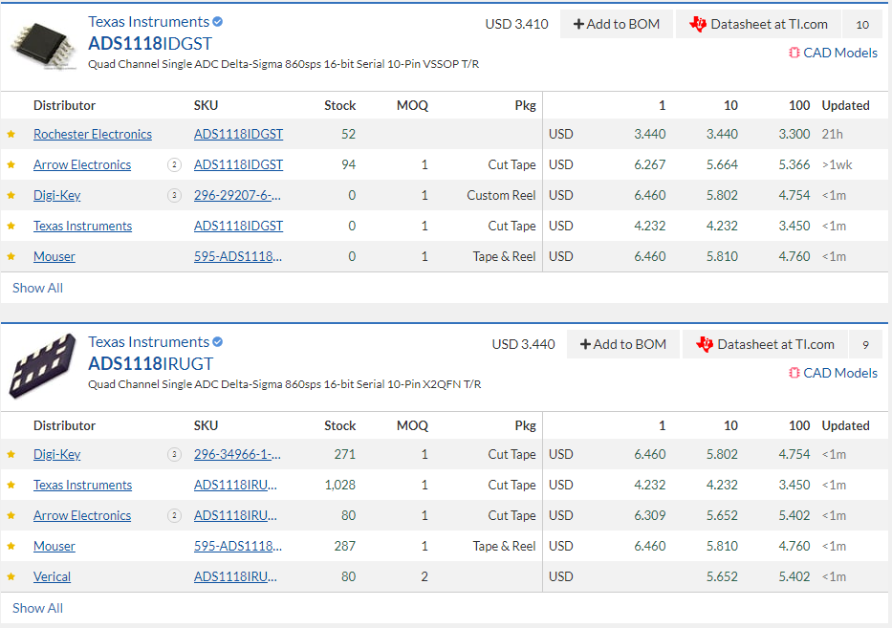
Task: Click the offers badge 2 for Arrow ADS1118IDGST
Action: tap(174, 165)
